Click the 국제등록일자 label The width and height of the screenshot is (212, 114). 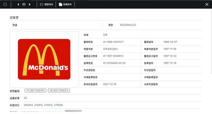click(x=151, y=77)
